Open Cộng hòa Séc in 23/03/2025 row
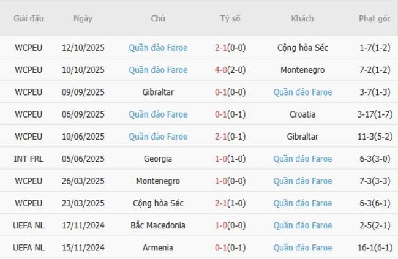 click(158, 203)
